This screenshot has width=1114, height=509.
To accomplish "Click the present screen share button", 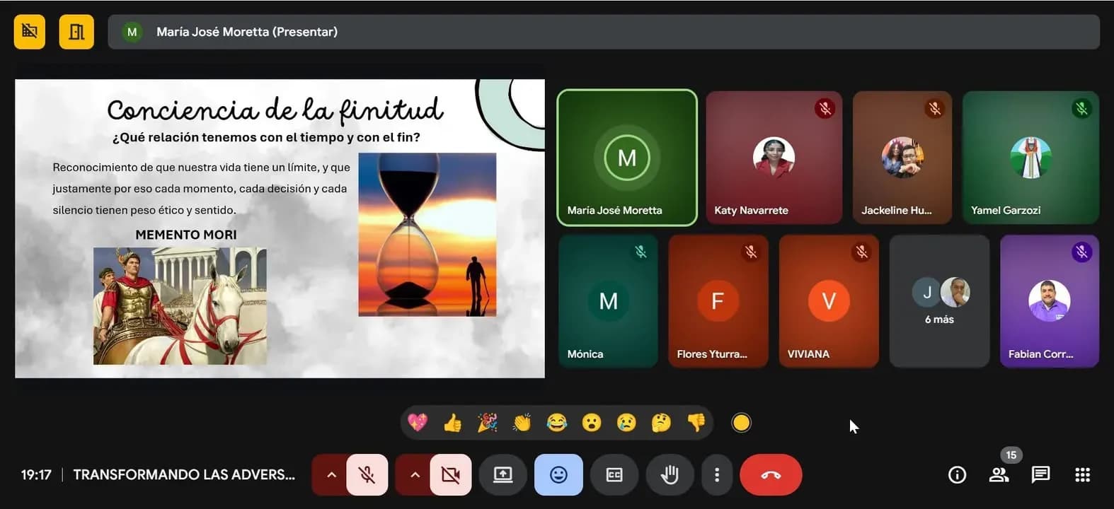I will point(503,475).
